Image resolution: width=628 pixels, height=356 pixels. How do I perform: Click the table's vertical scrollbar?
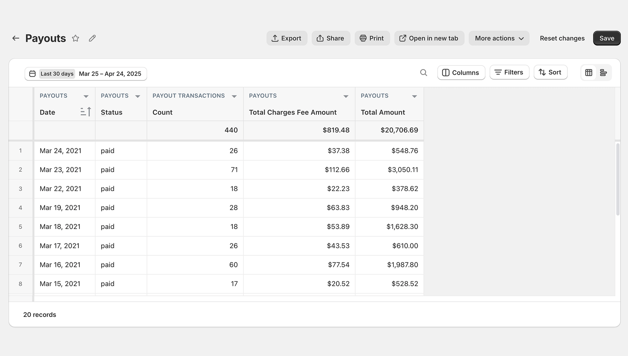(x=617, y=179)
